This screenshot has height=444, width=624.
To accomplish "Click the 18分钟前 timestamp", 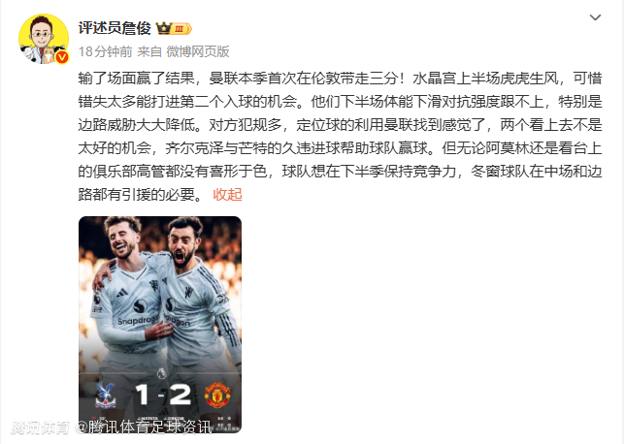I will point(106,51).
